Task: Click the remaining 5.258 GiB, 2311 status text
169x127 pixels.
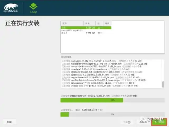Action: tap(82, 110)
